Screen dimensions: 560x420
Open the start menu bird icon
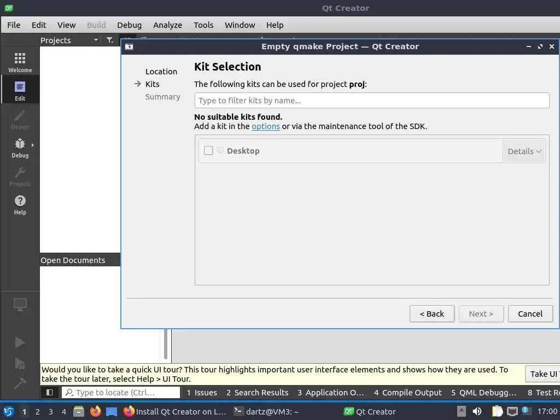click(x=9, y=411)
